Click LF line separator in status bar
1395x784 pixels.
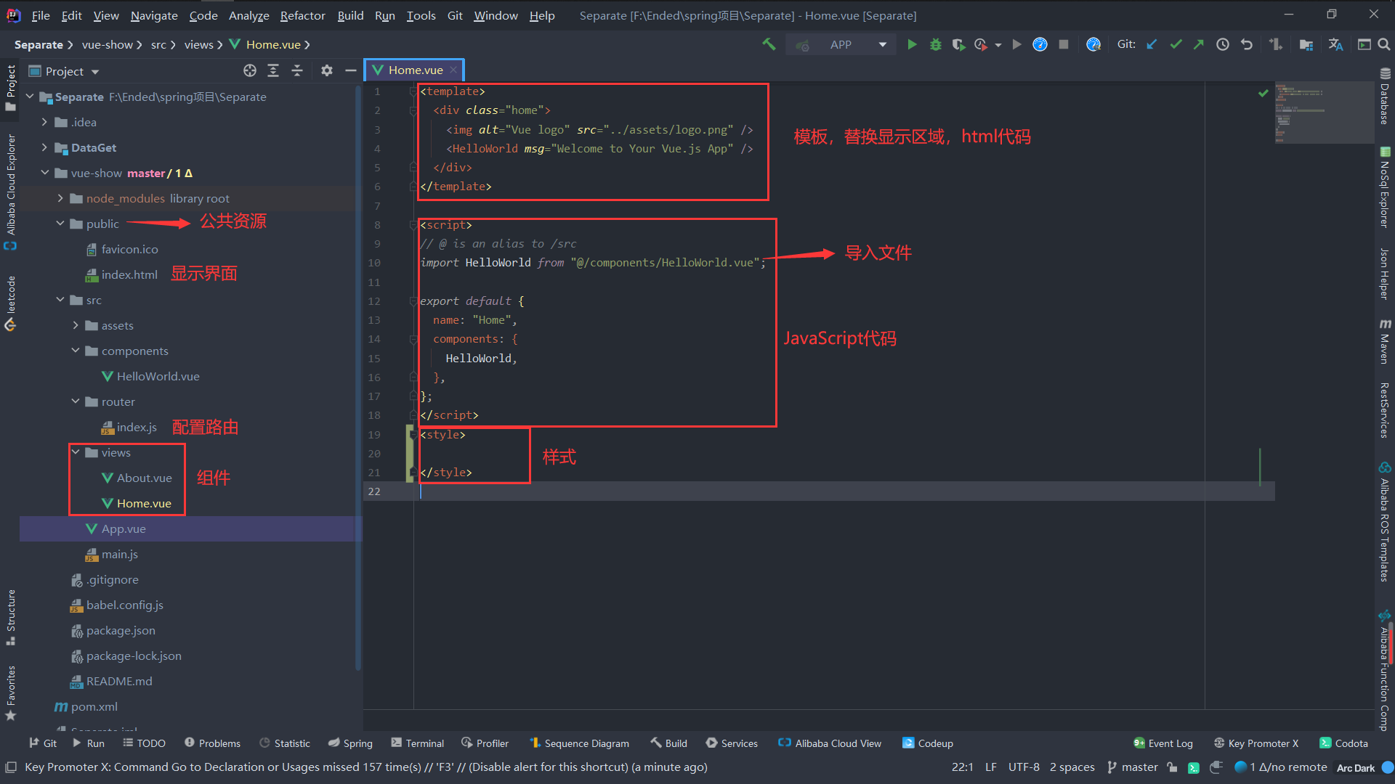(991, 767)
